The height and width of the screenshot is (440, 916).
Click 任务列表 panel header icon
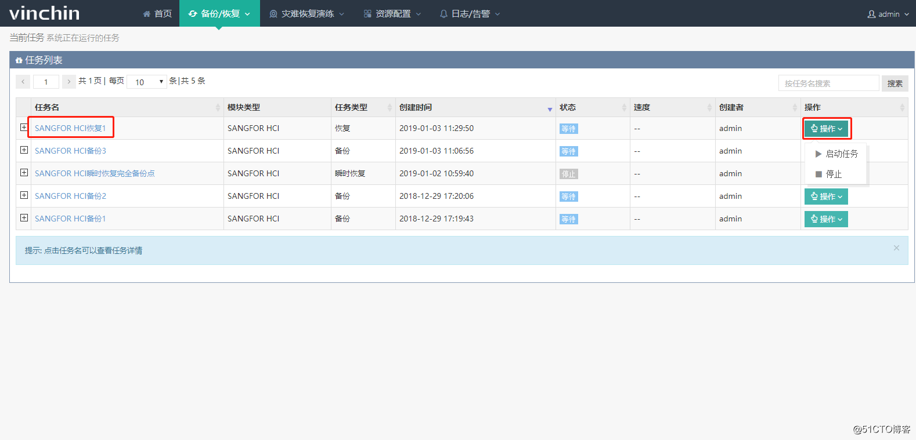pos(19,60)
